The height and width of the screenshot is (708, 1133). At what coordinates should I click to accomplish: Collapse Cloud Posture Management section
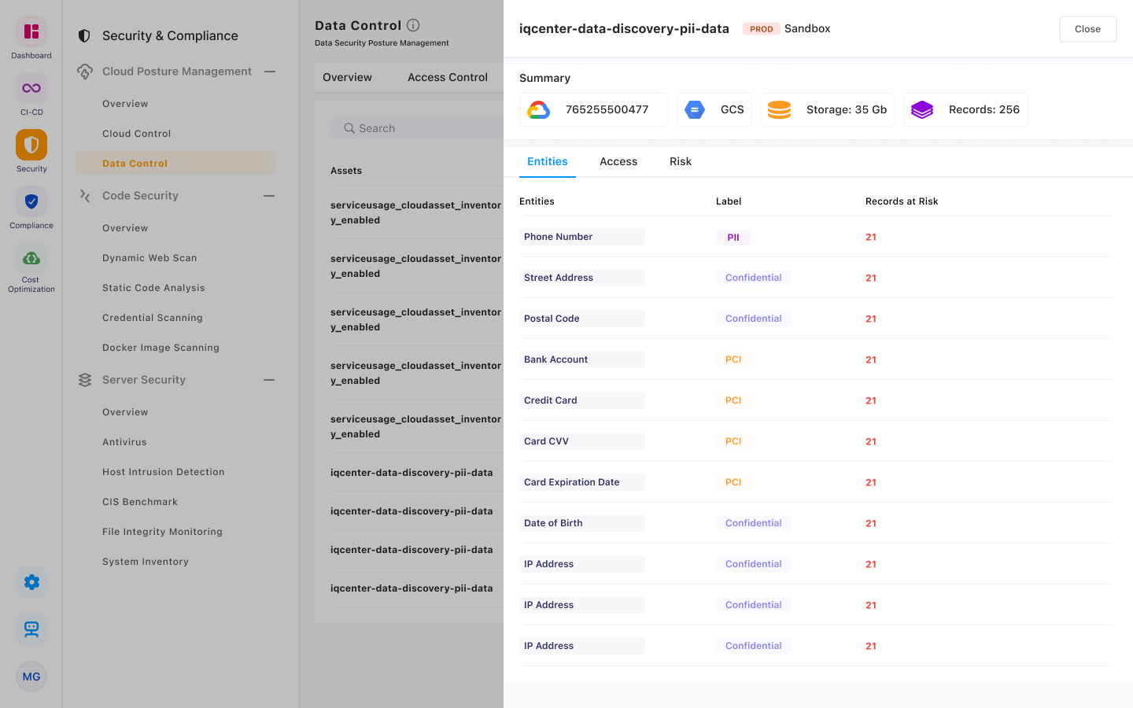point(270,72)
